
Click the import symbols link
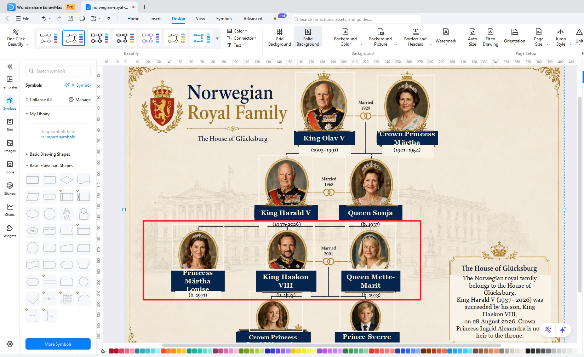60,137
